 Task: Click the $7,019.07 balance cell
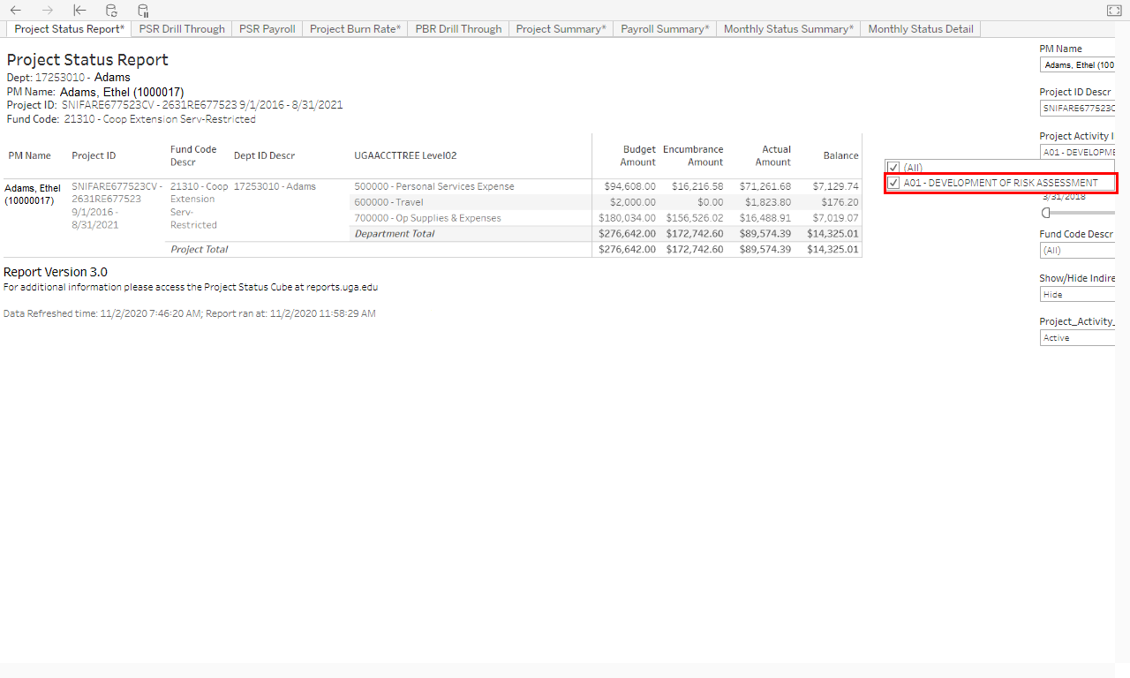[836, 218]
